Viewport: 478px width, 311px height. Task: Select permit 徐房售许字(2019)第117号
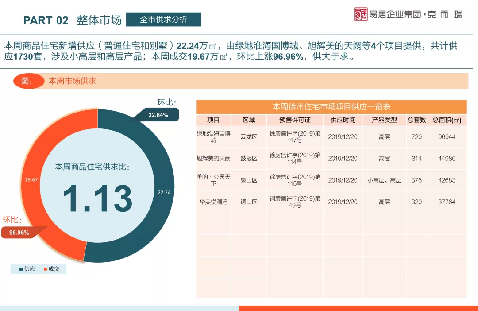[295, 137]
